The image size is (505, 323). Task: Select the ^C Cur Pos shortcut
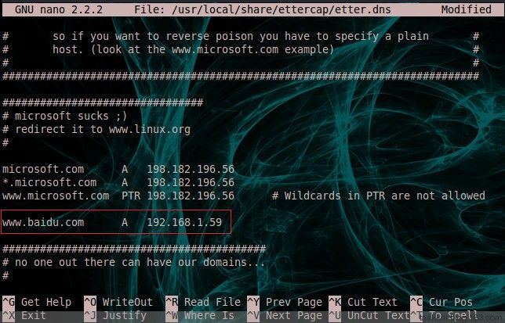[x=441, y=302]
